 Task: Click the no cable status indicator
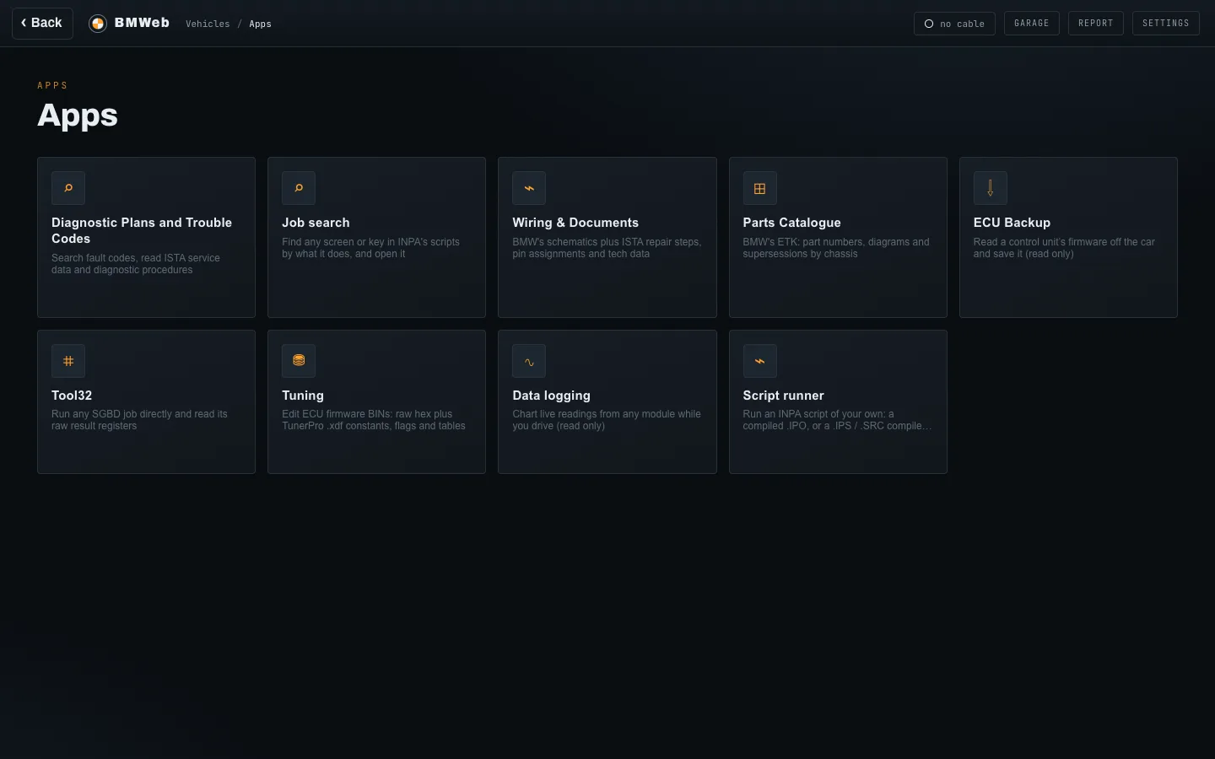(954, 24)
